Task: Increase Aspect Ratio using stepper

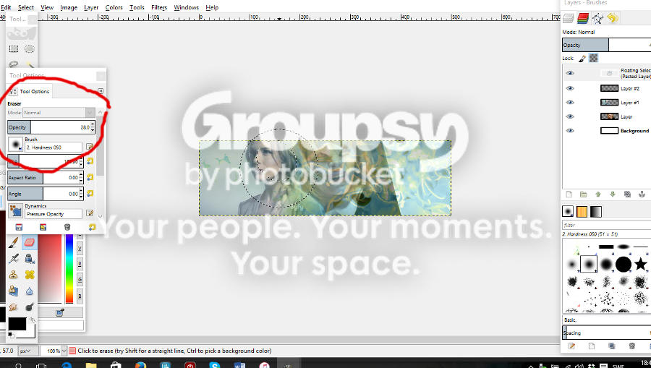Action: click(81, 175)
